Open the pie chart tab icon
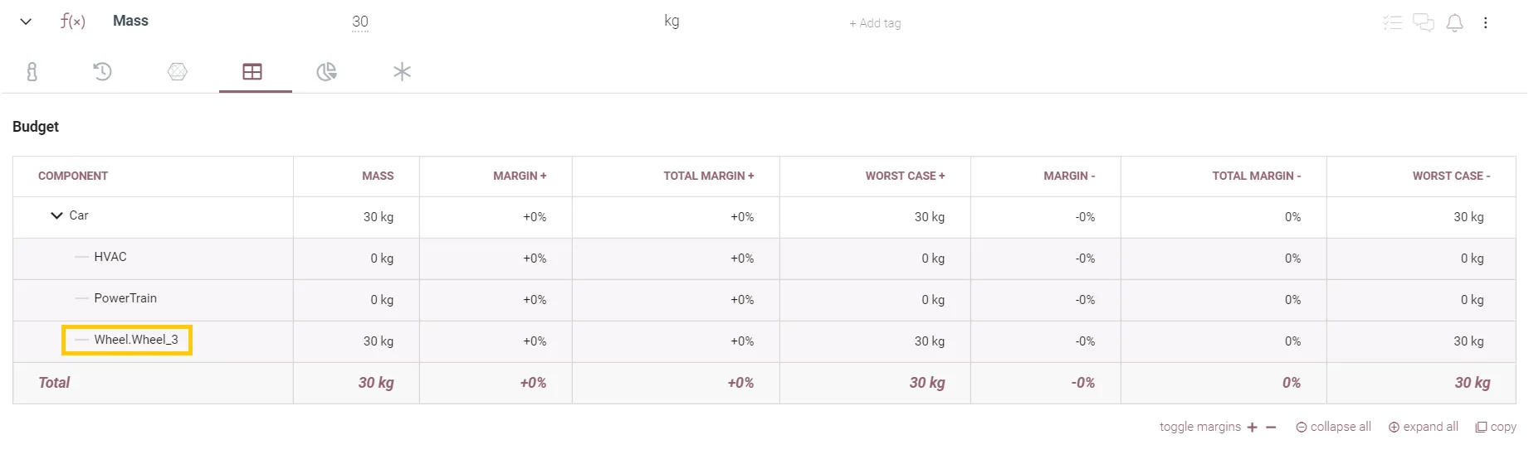The height and width of the screenshot is (464, 1529). 326,72
